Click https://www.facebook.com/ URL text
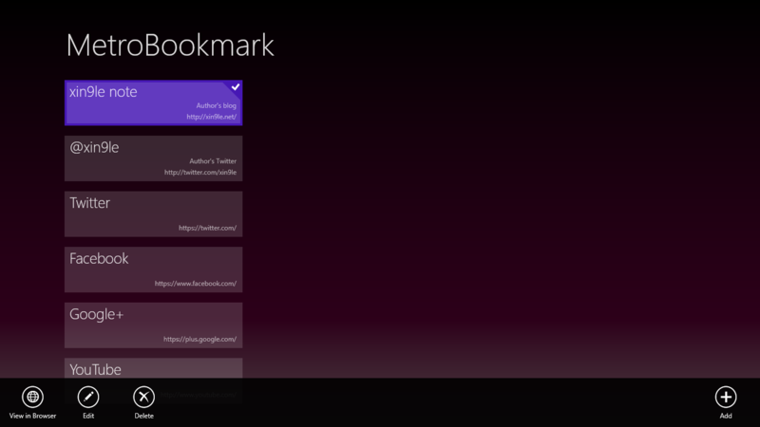The height and width of the screenshot is (427, 760). [x=196, y=284]
